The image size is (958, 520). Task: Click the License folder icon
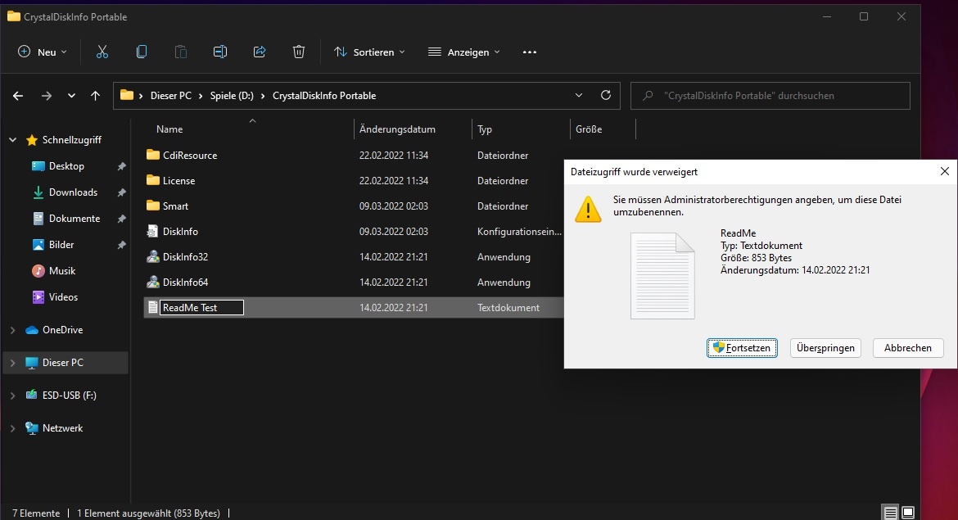(153, 180)
